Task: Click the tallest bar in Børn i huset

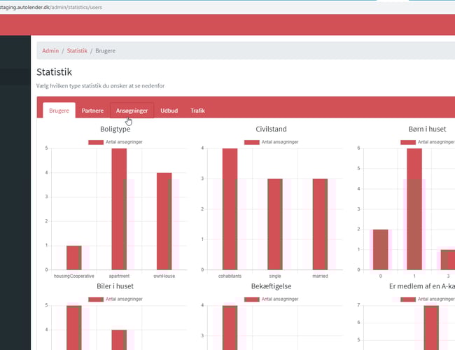Action: click(414, 210)
